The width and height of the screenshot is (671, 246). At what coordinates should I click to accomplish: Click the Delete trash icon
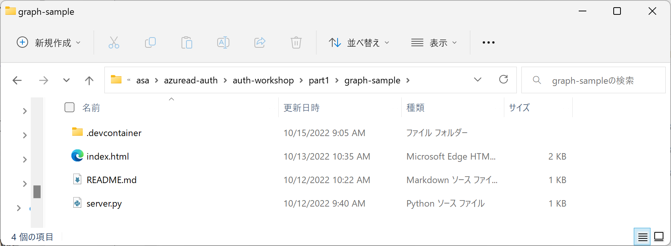tap(296, 42)
